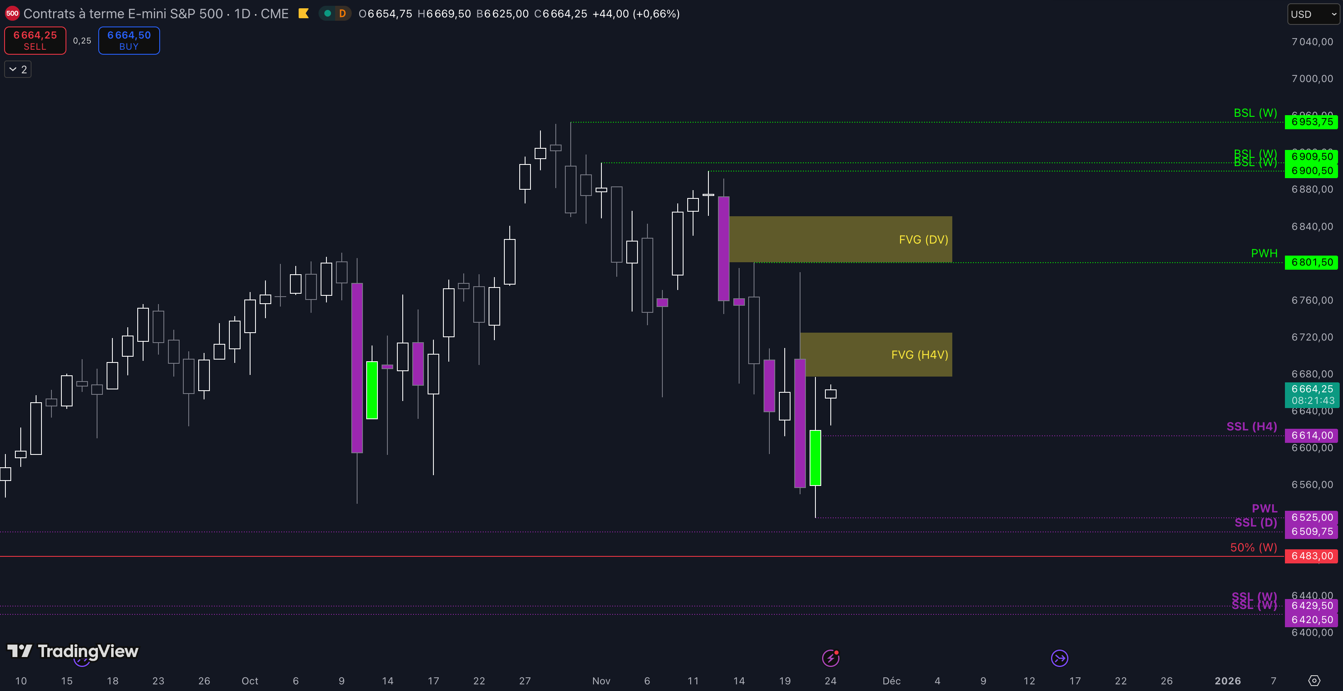Click the contract rollover arrow icon
The height and width of the screenshot is (691, 1343).
pos(1059,658)
